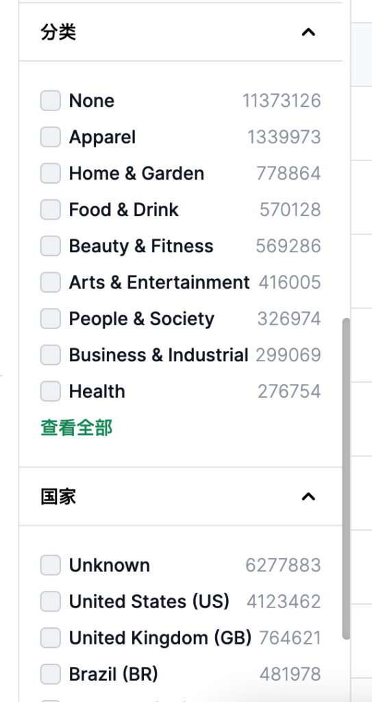Tick the United States (US) checkbox
The width and height of the screenshot is (372, 702).
click(51, 601)
